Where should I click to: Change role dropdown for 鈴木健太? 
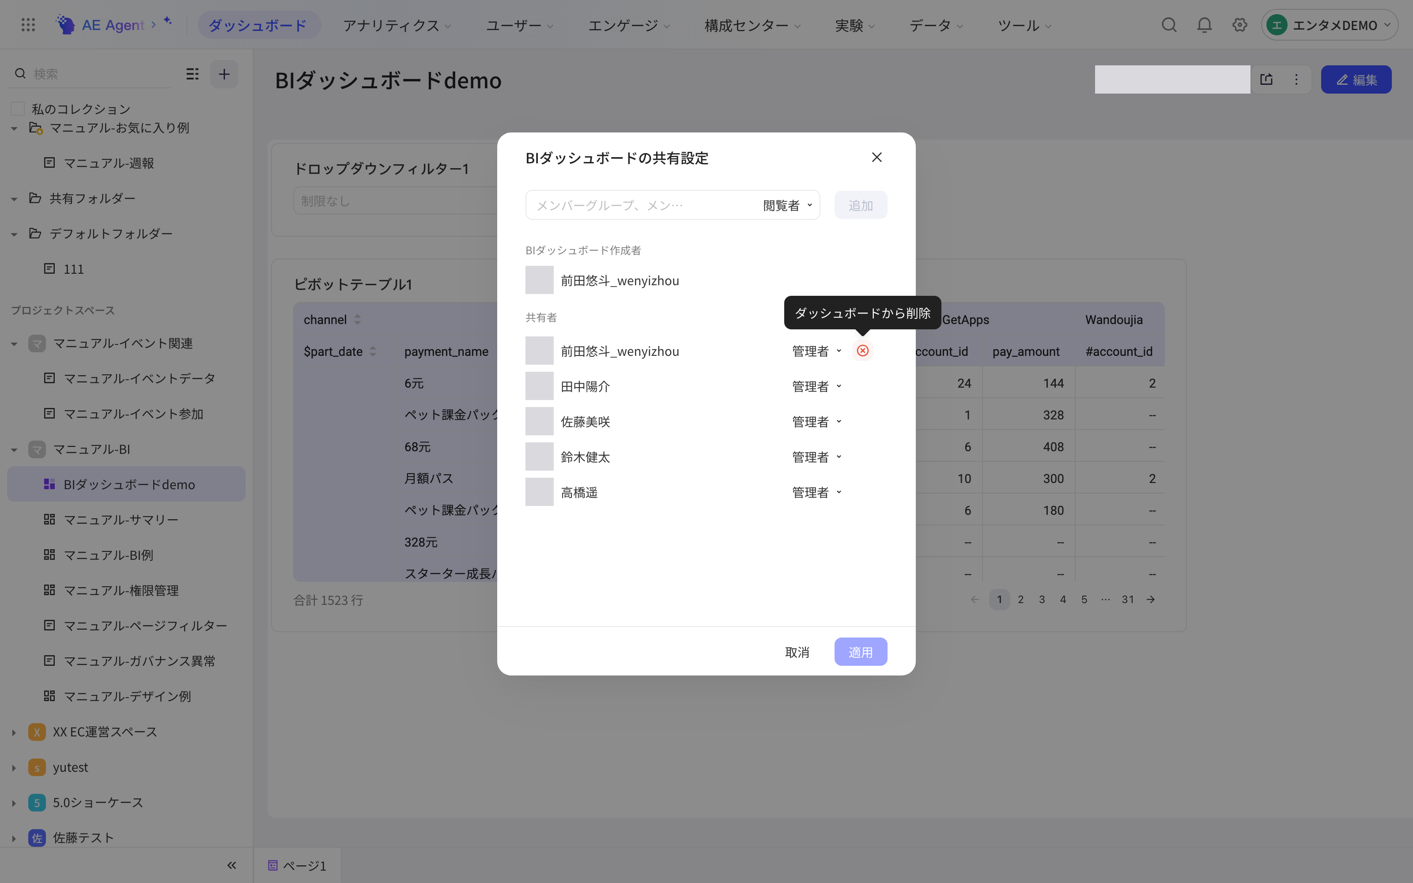(x=816, y=457)
